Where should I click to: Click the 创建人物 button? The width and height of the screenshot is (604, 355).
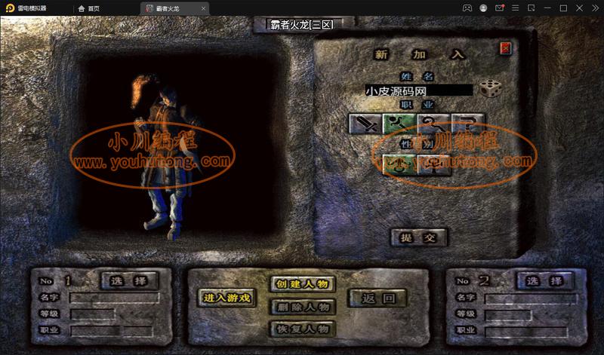point(303,284)
